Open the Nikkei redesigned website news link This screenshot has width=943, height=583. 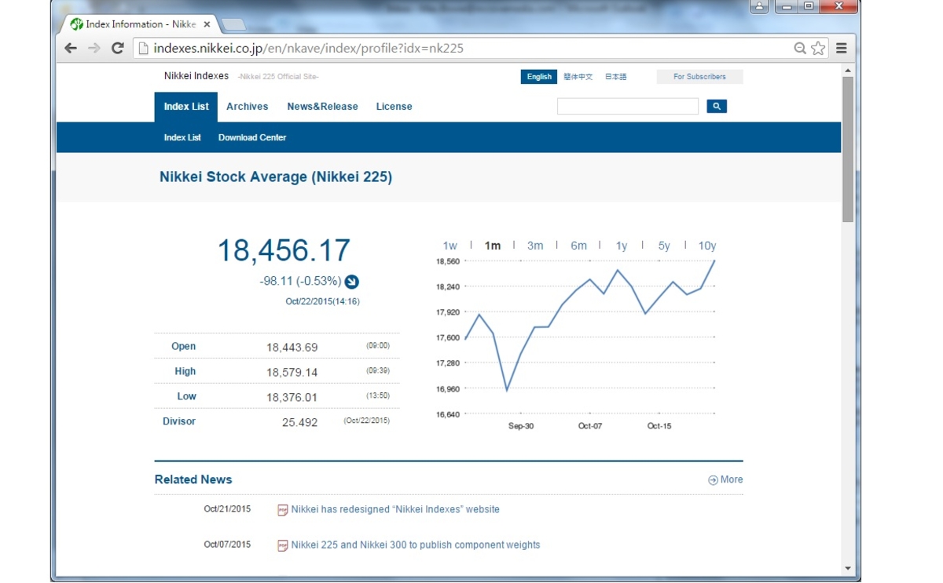point(394,508)
